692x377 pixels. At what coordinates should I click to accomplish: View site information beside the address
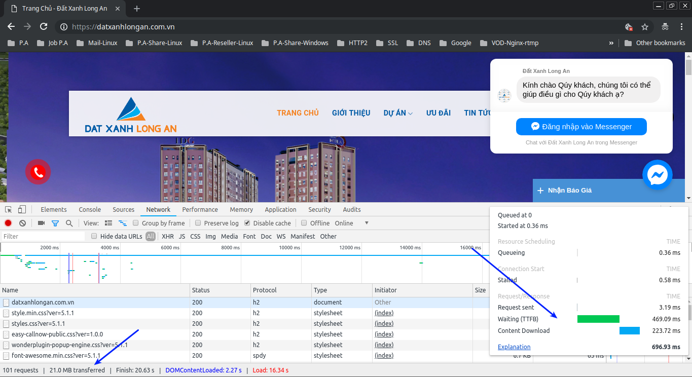click(63, 27)
